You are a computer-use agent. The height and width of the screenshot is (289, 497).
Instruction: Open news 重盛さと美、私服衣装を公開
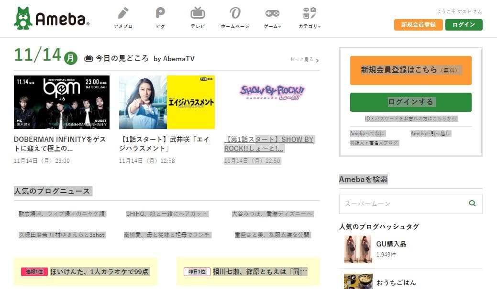[x=272, y=235]
